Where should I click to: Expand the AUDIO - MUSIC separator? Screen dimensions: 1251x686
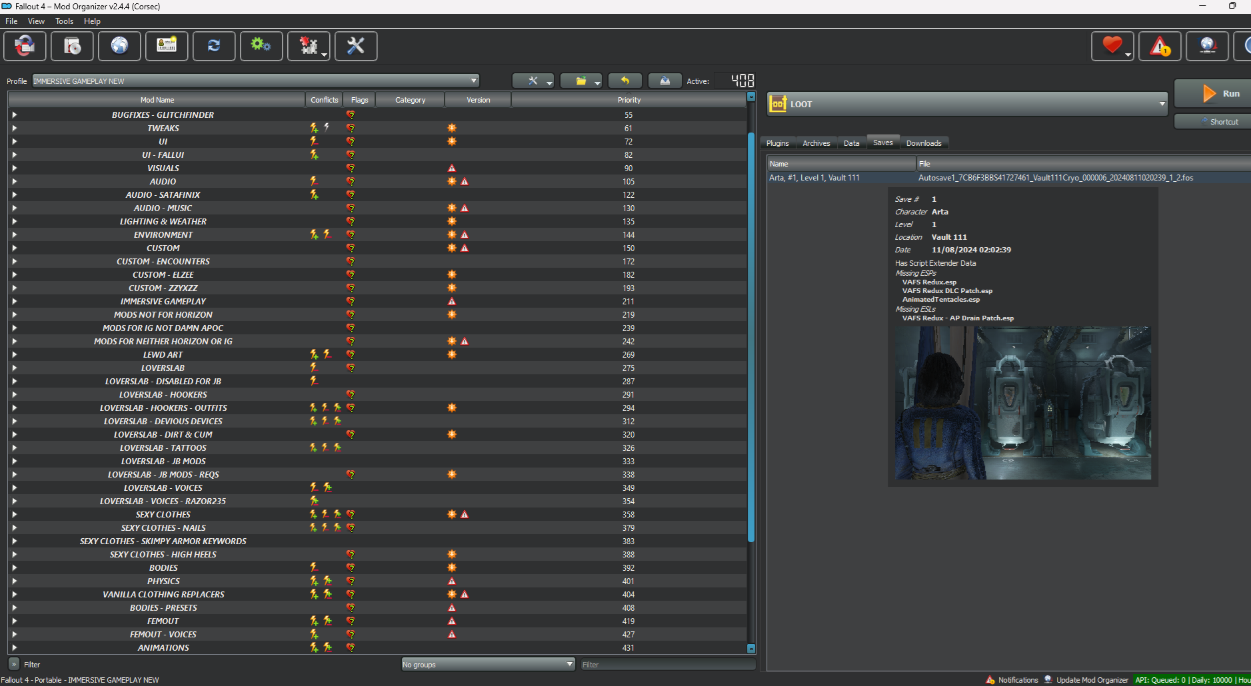(x=14, y=208)
